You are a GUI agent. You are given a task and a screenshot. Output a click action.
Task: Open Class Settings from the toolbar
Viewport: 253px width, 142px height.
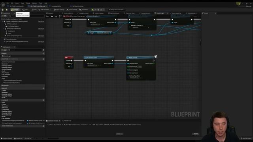point(59,9)
